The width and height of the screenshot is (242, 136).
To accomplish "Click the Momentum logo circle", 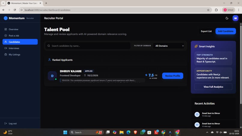I will point(6,18).
